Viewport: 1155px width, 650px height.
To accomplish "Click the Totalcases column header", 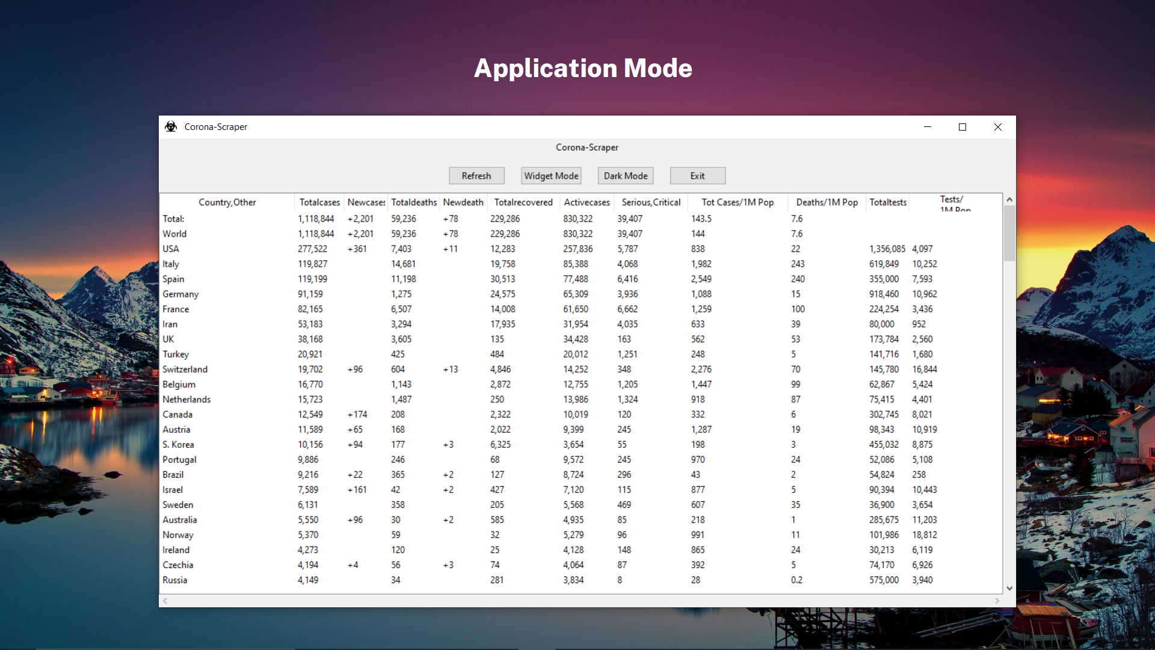I will (x=319, y=202).
